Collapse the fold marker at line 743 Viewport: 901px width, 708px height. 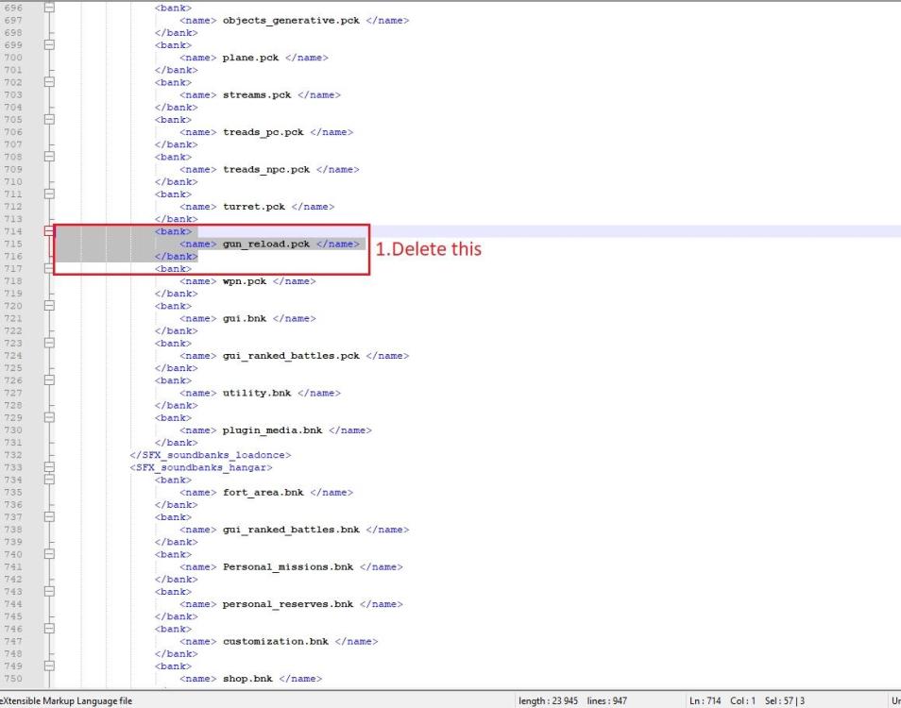(x=49, y=592)
